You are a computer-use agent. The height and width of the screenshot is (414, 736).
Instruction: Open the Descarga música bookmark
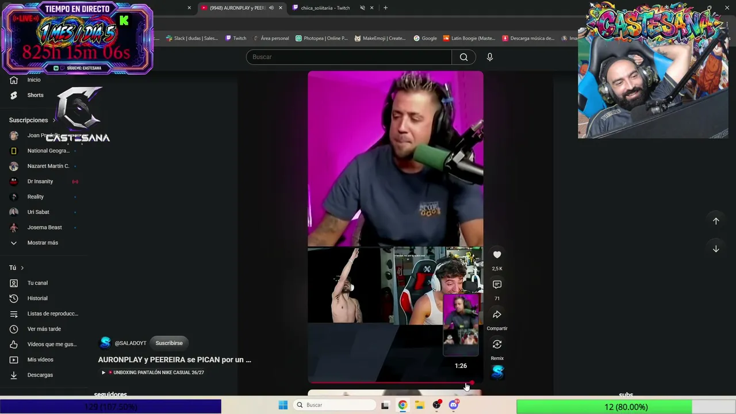coord(528,39)
